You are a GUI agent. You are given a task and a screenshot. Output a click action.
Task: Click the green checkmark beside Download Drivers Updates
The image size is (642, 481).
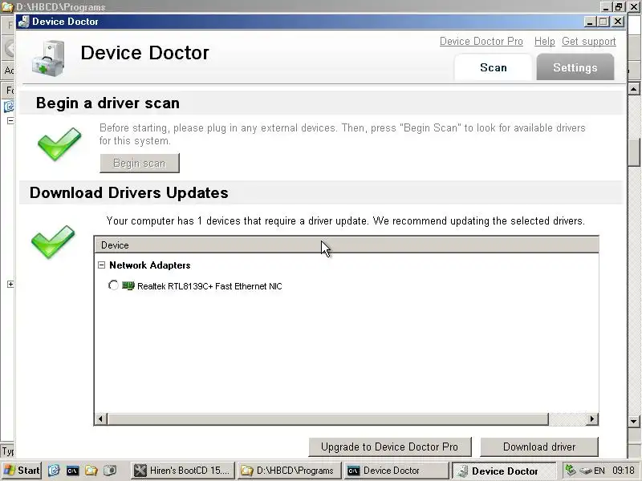53,242
